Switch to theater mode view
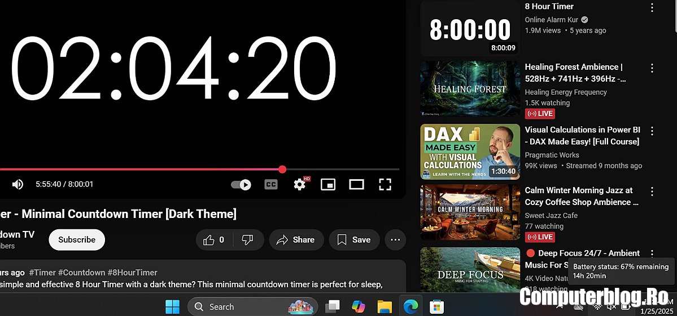This screenshot has height=316, width=677. click(356, 184)
